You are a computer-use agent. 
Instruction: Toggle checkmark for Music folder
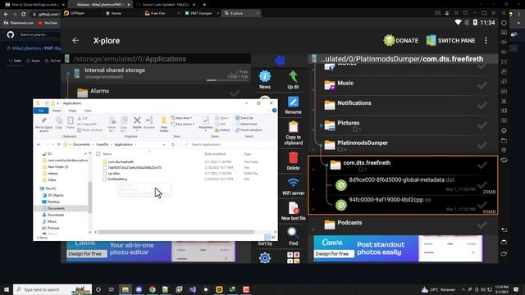pyautogui.click(x=482, y=85)
